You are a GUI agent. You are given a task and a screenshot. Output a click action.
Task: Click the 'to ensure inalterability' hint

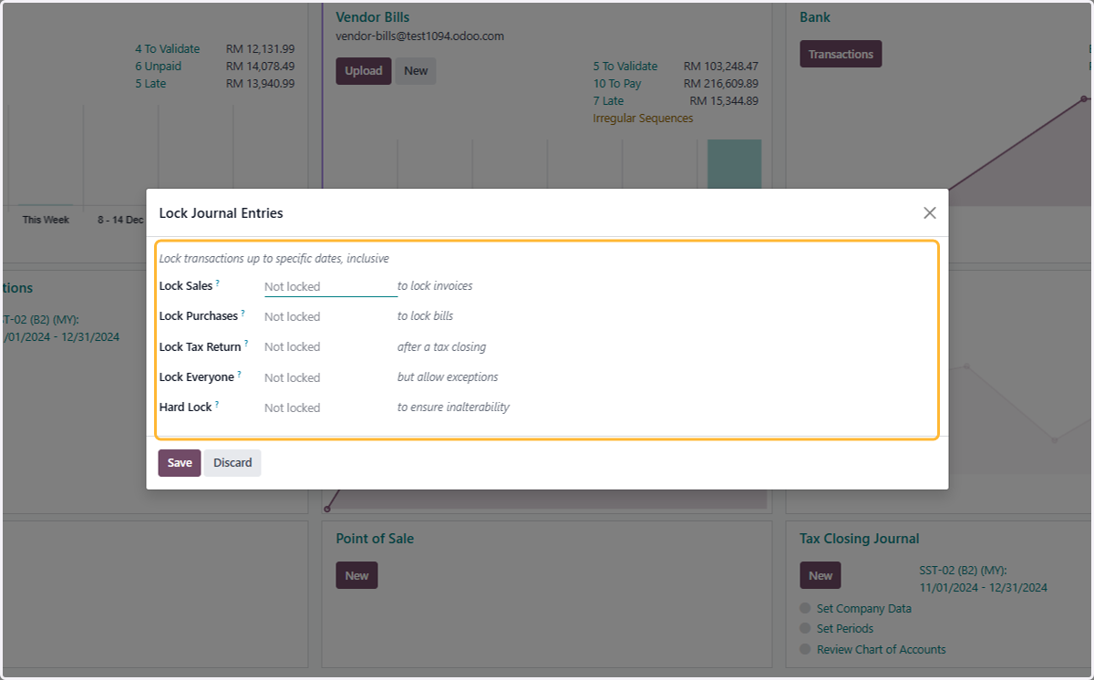click(453, 407)
